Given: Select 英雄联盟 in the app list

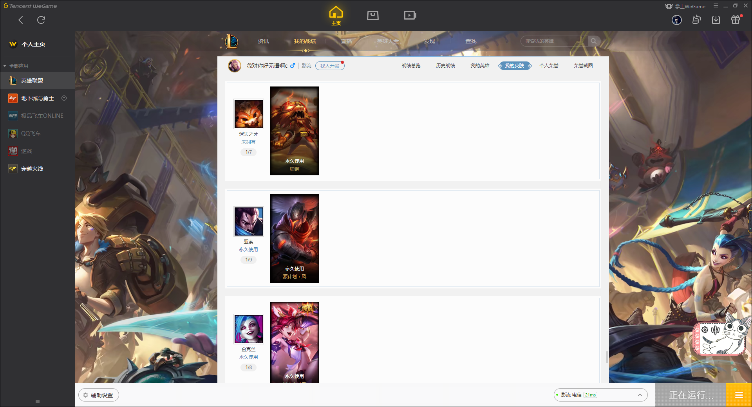Looking at the screenshot, I should pyautogui.click(x=37, y=81).
